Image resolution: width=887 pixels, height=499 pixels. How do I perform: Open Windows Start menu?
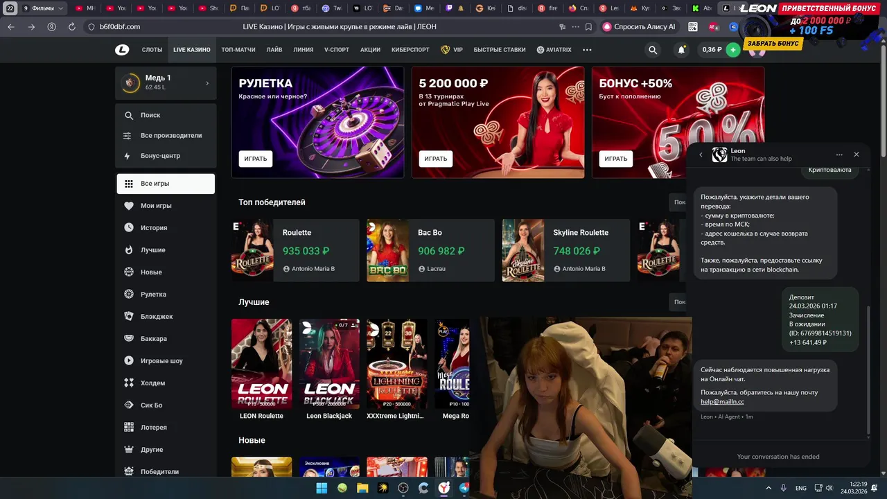(322, 488)
